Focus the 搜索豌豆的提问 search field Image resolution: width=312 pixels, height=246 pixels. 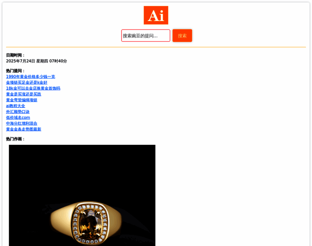point(146,36)
